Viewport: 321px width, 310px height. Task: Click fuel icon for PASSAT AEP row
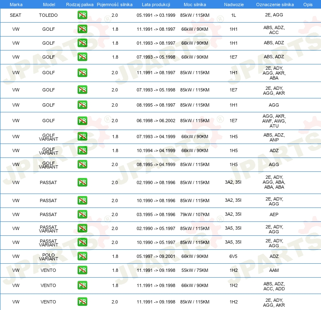(82, 214)
